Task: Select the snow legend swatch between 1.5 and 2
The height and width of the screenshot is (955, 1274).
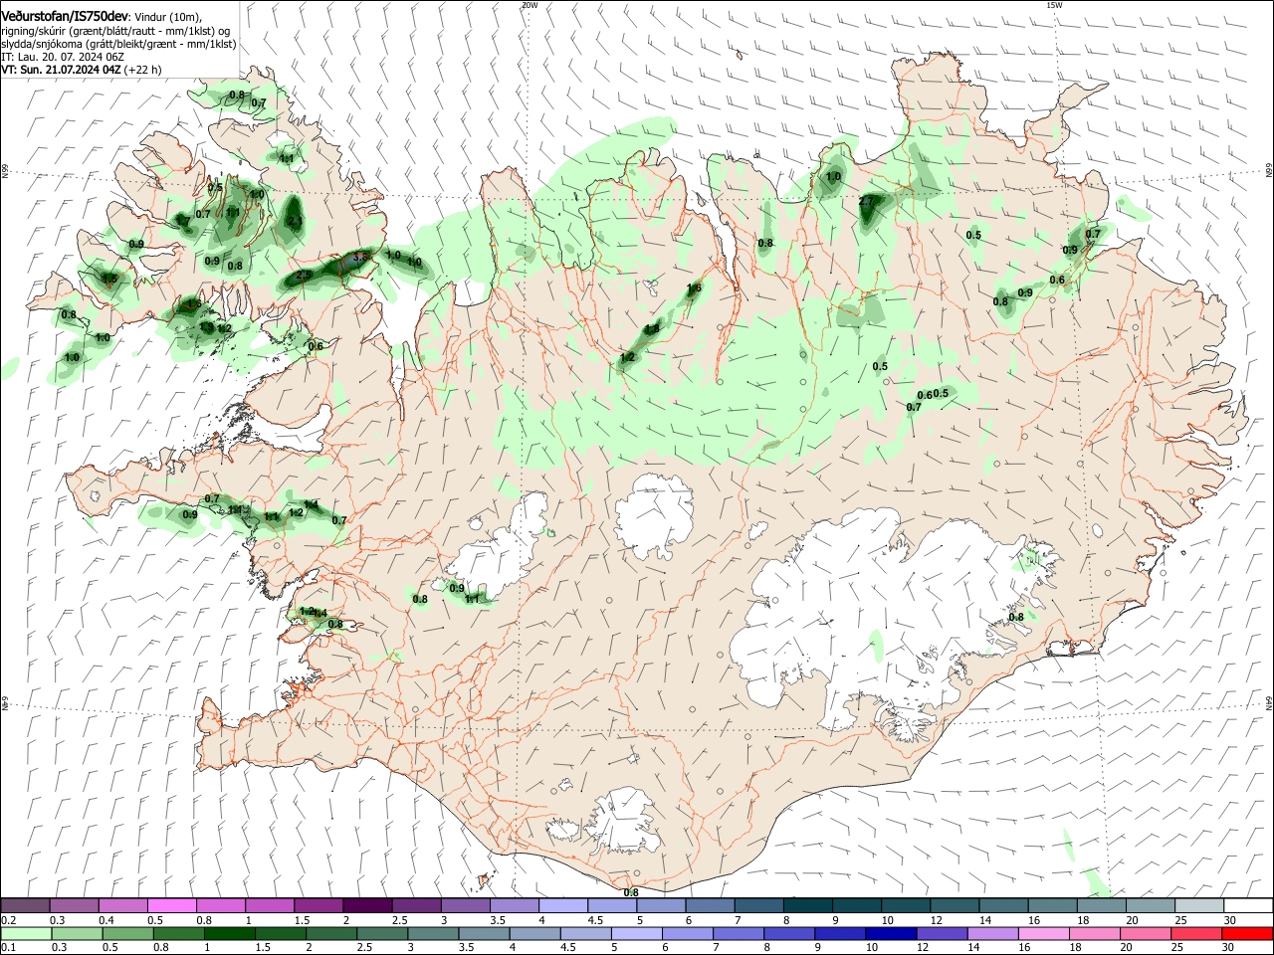Action: coord(318,905)
